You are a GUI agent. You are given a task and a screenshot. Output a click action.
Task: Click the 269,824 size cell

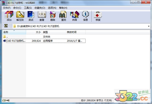tap(36, 41)
